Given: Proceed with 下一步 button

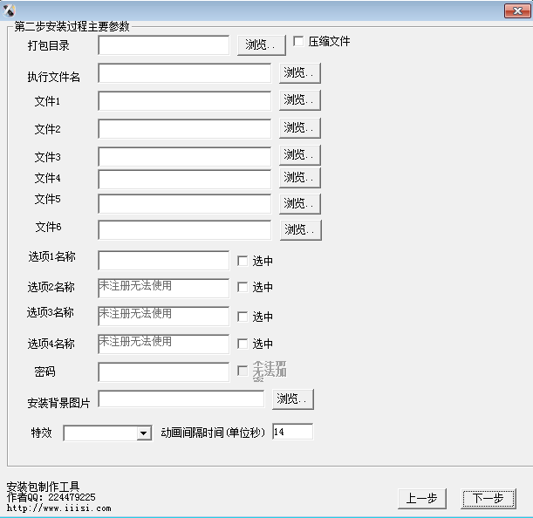Looking at the screenshot, I should [x=489, y=498].
